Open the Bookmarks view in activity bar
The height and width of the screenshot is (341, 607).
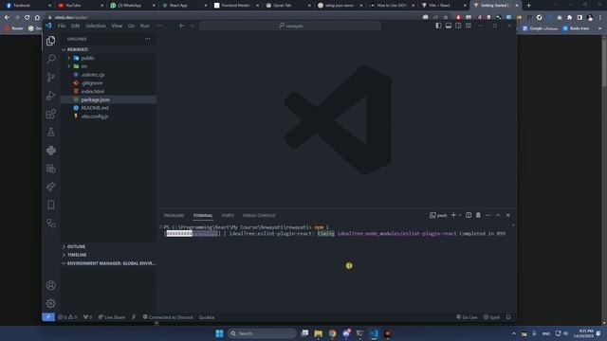[50, 206]
